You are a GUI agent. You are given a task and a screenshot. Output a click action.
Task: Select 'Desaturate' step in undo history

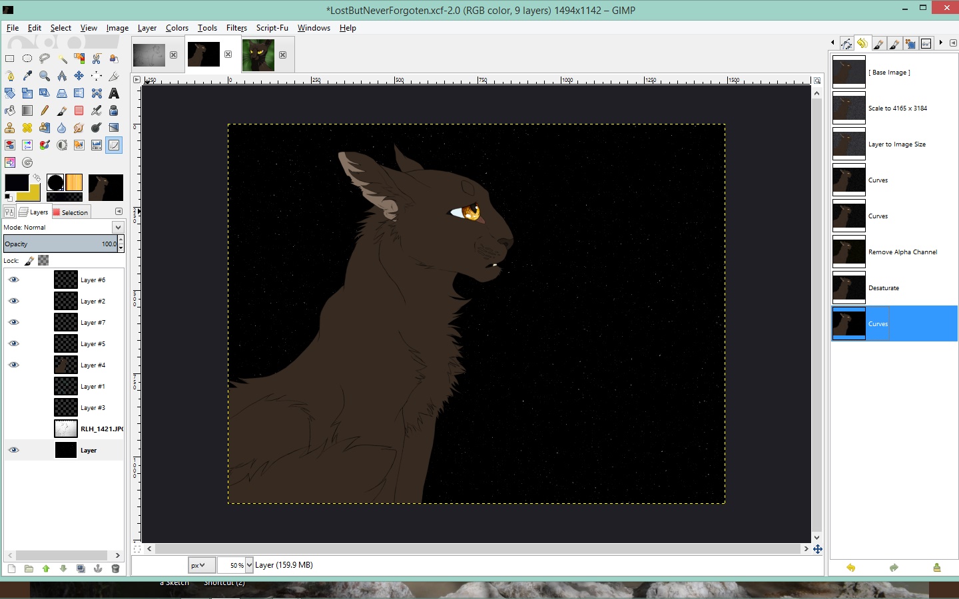point(894,288)
